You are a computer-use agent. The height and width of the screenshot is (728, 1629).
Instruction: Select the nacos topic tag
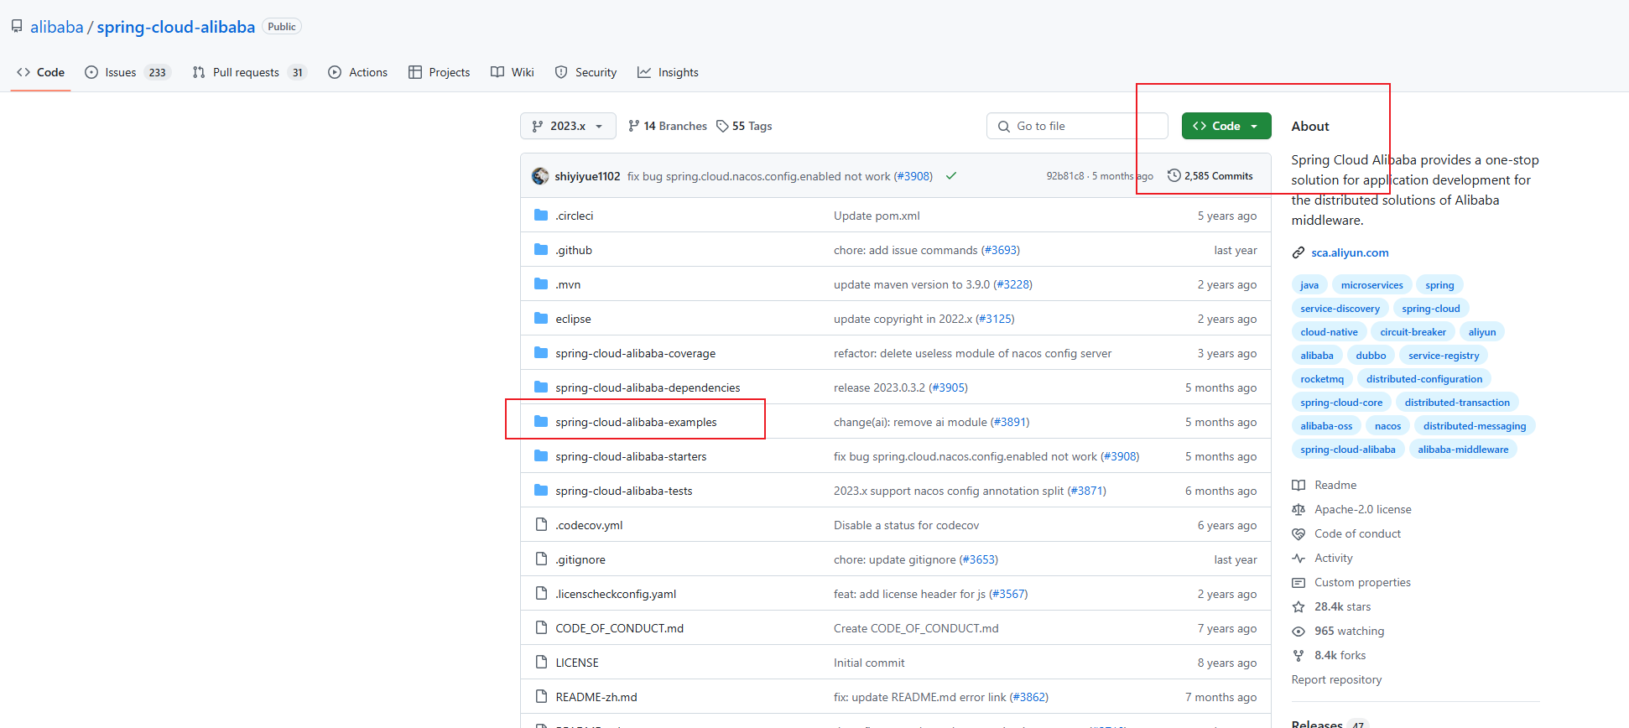[1387, 426]
